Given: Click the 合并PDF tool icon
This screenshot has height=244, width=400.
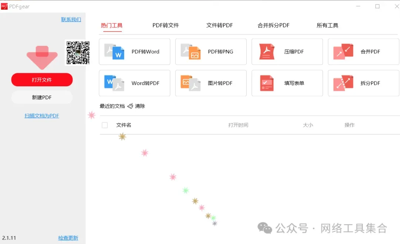Looking at the screenshot, I should [x=343, y=52].
